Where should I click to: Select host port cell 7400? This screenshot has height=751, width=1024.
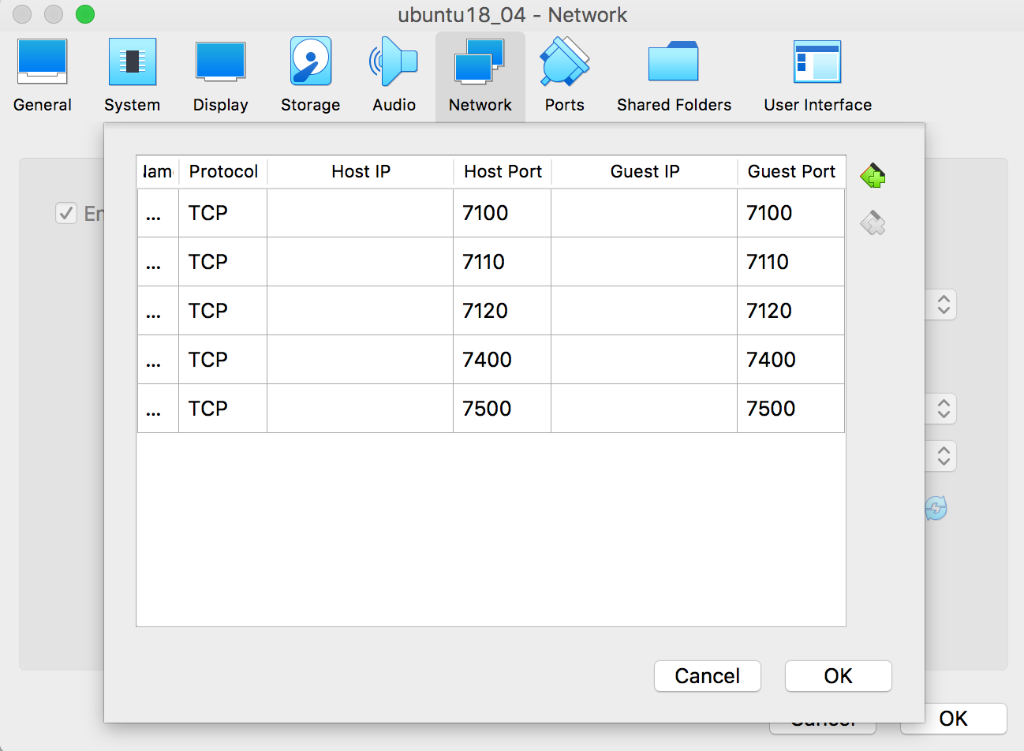502,360
